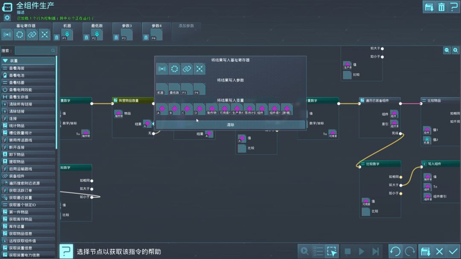Open behavior settings gear under the title
This screenshot has width=461, height=259.
coord(7,18)
